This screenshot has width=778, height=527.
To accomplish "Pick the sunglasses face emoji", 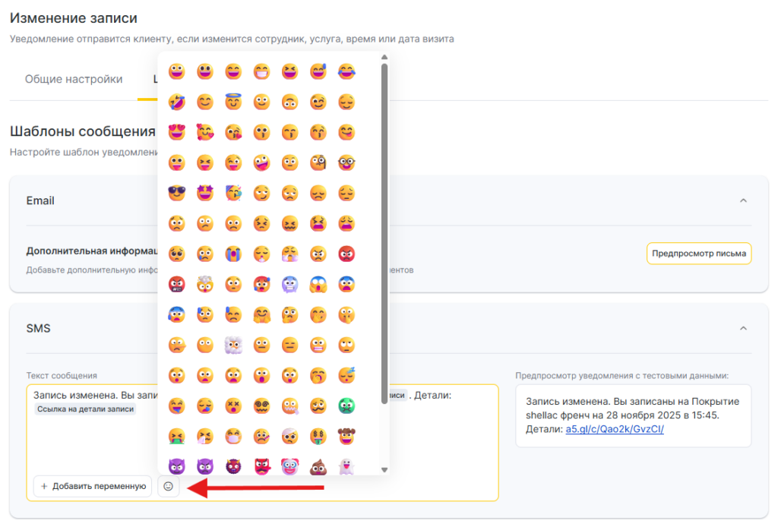I will pos(176,193).
